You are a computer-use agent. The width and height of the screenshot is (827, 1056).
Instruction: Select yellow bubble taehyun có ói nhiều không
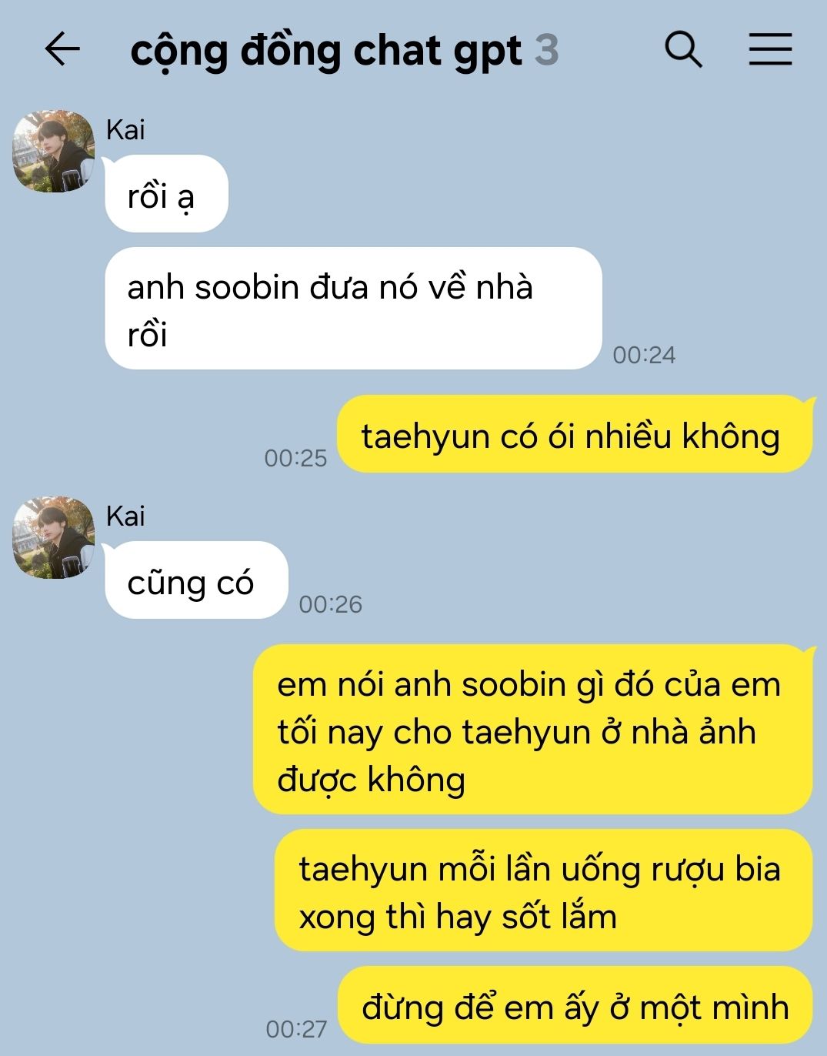(575, 434)
